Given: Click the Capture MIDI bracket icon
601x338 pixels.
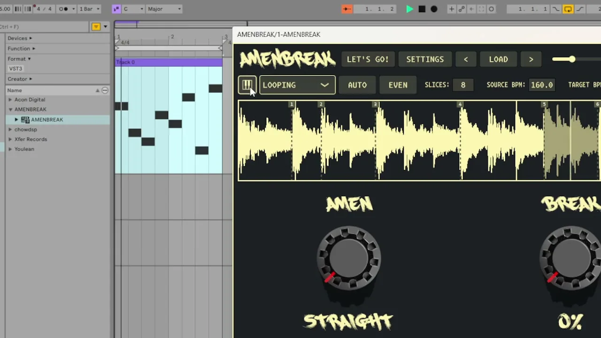Looking at the screenshot, I should click(481, 9).
